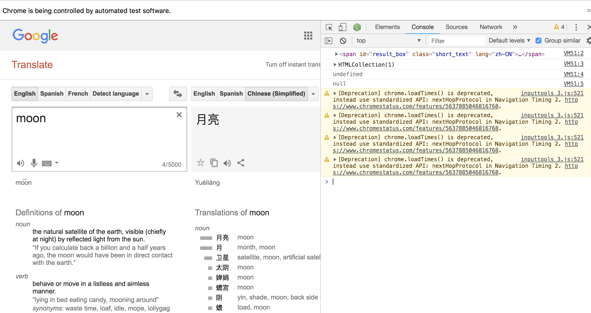Show more DevTools tabs

click(x=515, y=27)
